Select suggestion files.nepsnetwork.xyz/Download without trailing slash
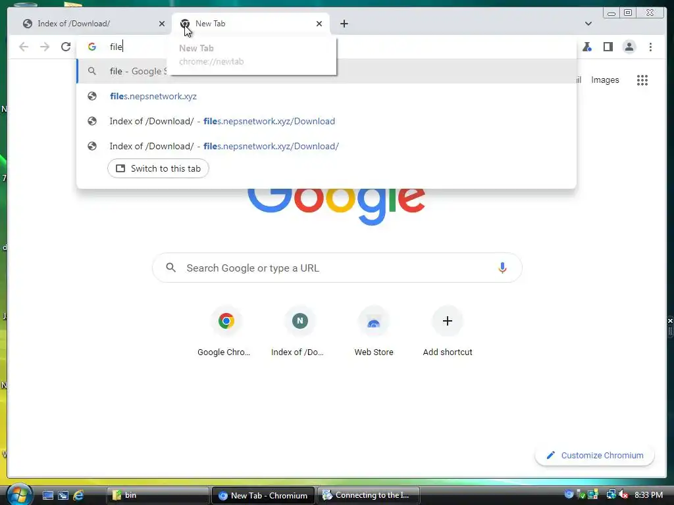The height and width of the screenshot is (505, 674). pos(326,121)
